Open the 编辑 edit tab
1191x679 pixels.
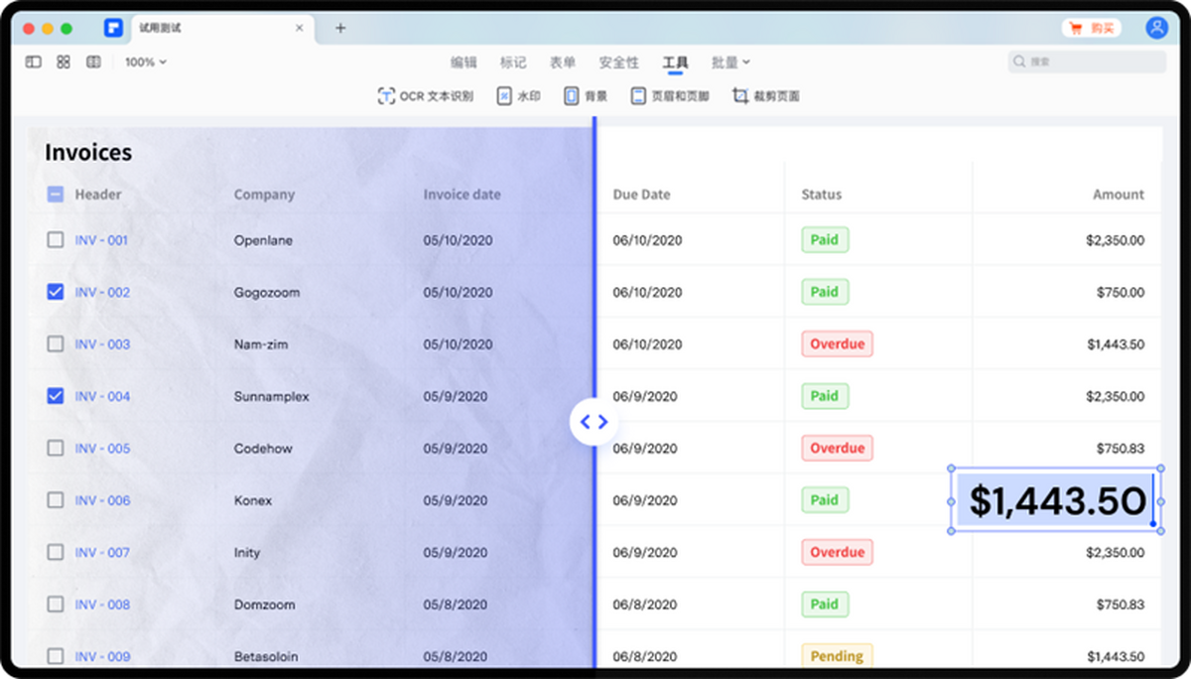[463, 63]
